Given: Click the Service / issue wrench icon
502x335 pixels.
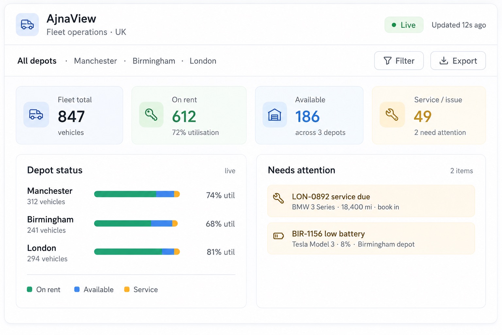Looking at the screenshot, I should click(x=392, y=115).
